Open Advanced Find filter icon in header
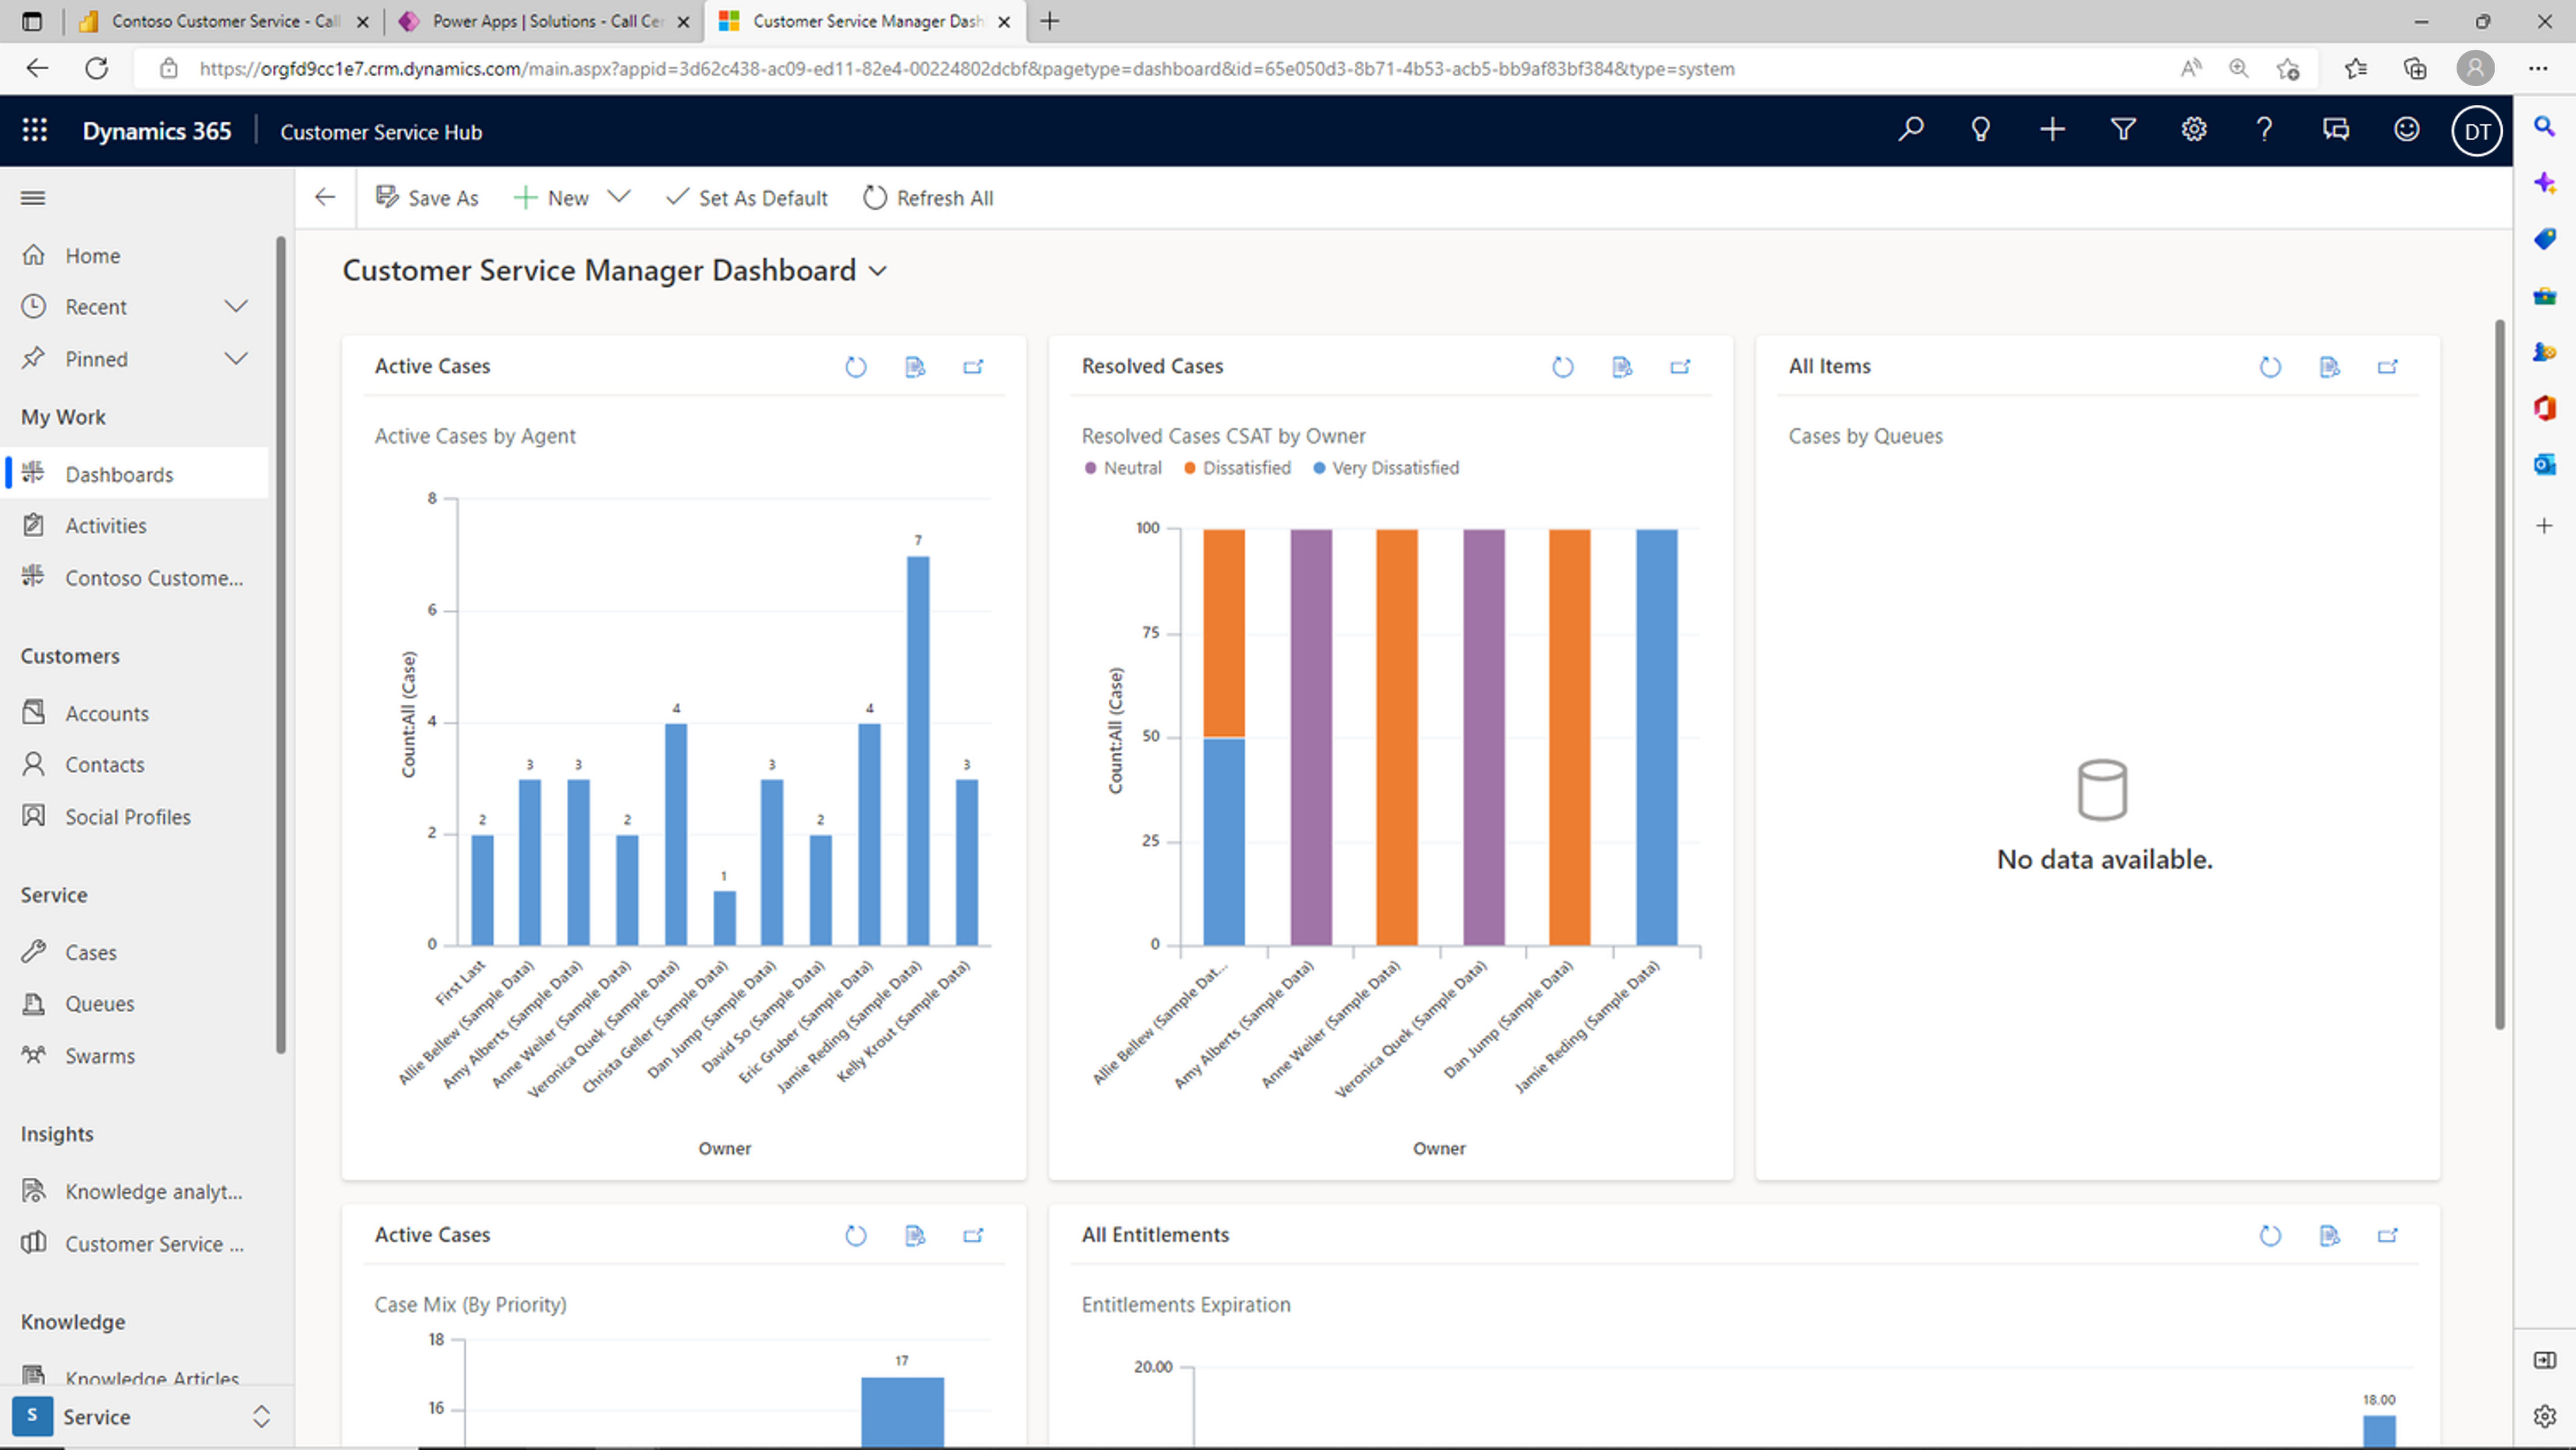 tap(2123, 130)
